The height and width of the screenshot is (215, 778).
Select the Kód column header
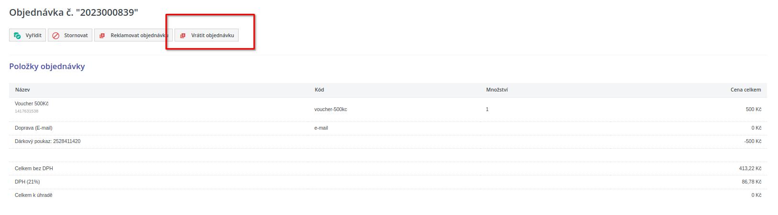point(319,90)
